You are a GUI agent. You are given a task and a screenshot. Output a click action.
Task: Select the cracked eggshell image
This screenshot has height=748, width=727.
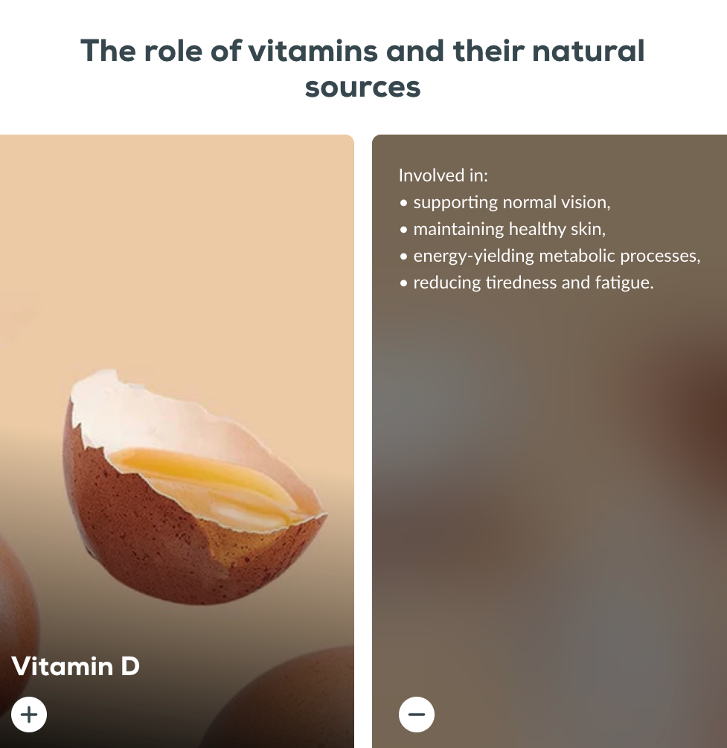point(195,486)
